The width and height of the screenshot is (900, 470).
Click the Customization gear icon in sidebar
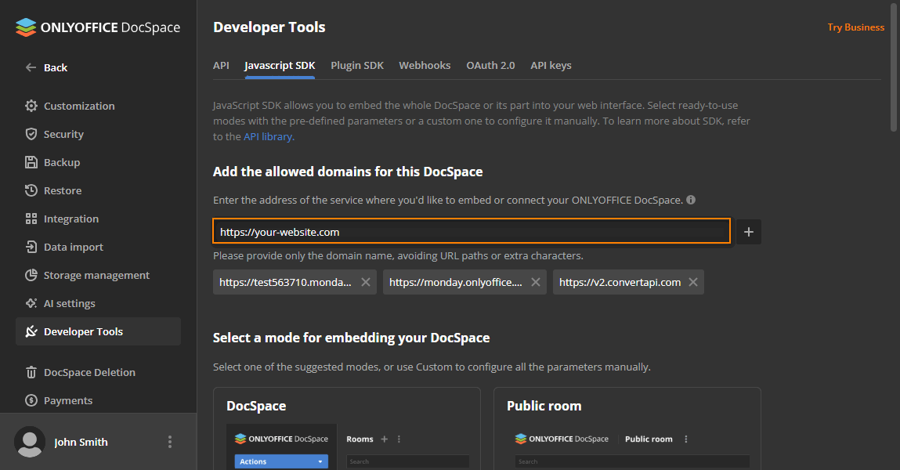31,106
